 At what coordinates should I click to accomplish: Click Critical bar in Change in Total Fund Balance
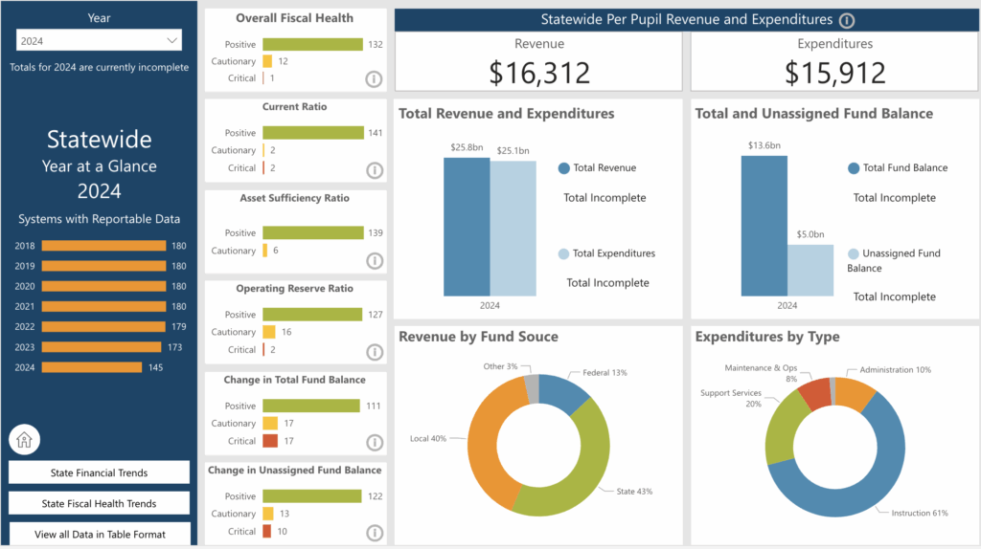(x=270, y=441)
